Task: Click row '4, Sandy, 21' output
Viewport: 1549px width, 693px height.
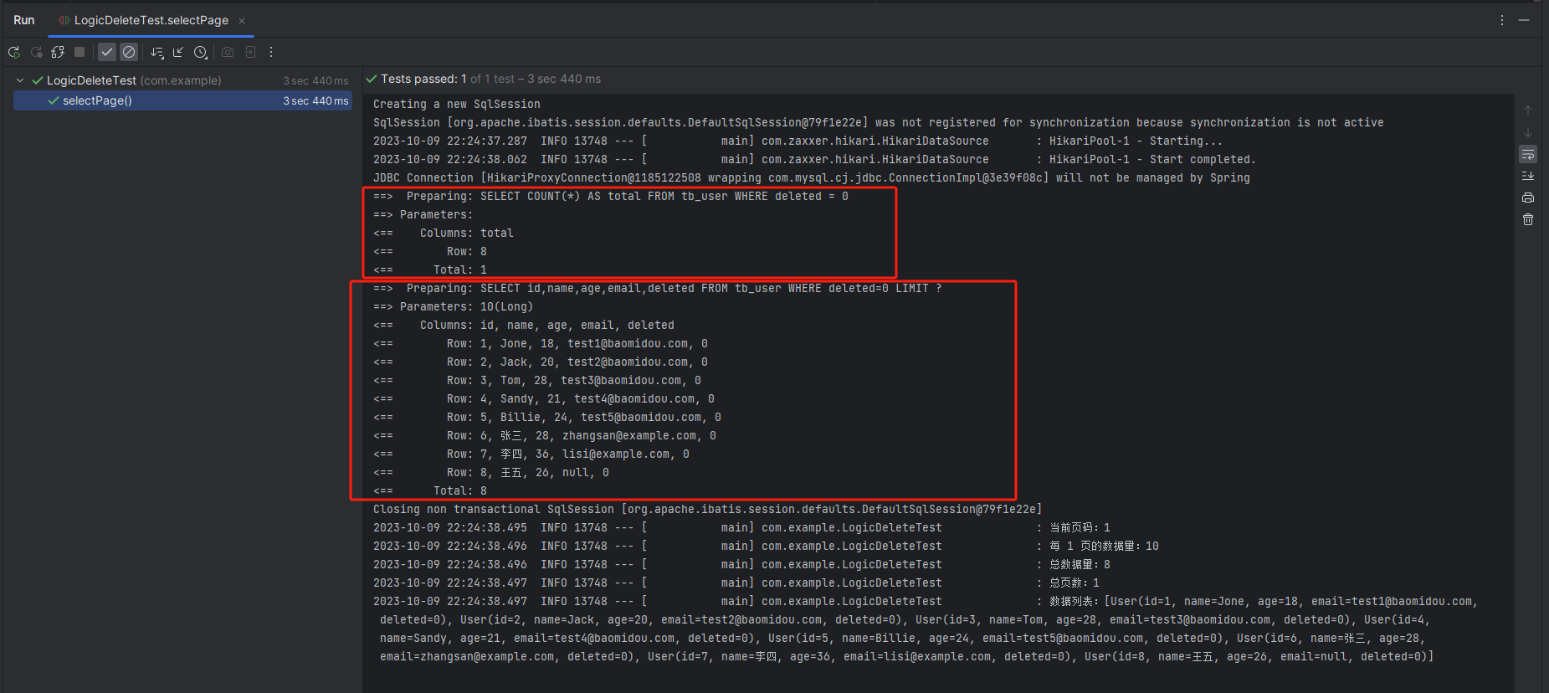Action: (x=544, y=398)
